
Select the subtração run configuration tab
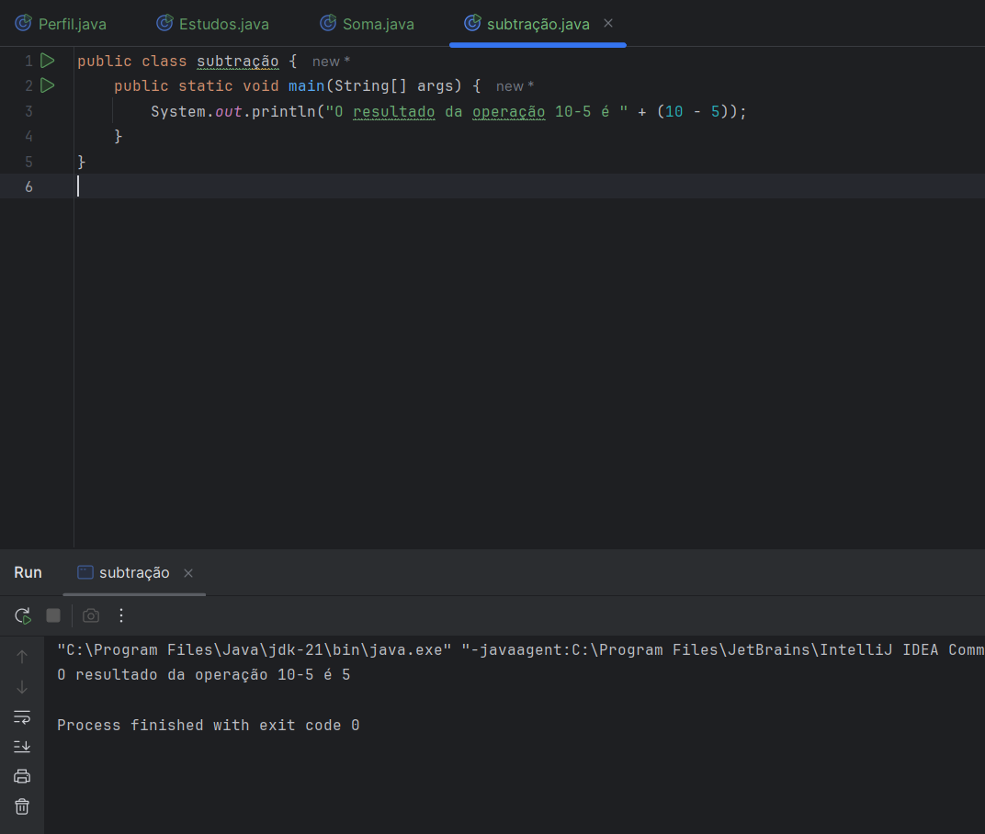pyautogui.click(x=134, y=573)
